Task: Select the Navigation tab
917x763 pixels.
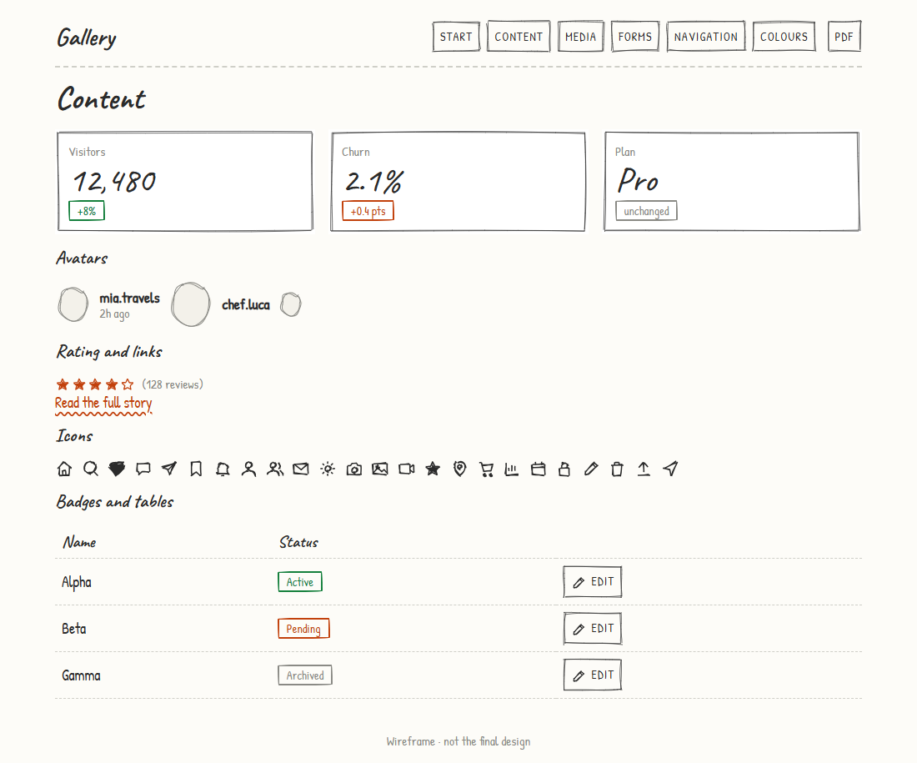Action: tap(706, 37)
